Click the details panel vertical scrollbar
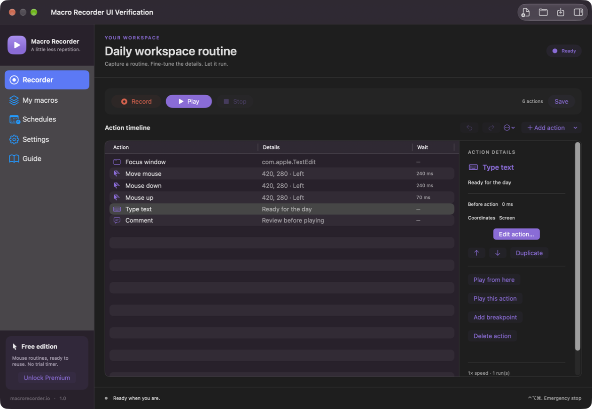 point(578,246)
